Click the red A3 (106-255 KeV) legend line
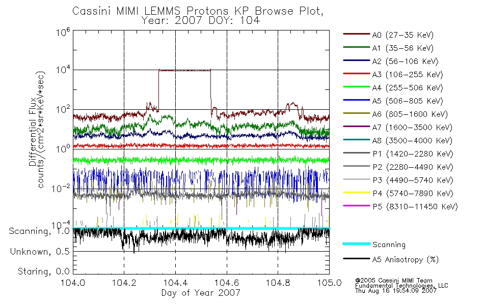 pos(357,74)
